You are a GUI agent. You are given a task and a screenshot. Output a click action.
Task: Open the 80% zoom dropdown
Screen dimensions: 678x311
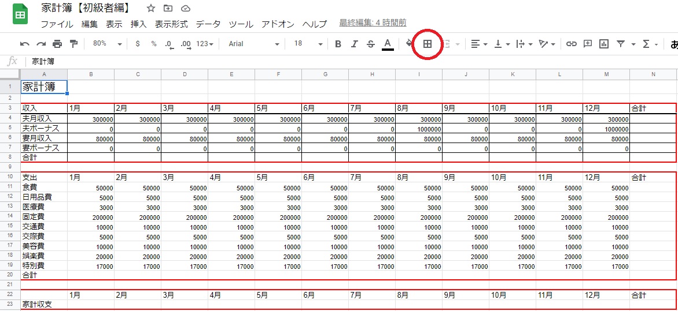pyautogui.click(x=107, y=44)
